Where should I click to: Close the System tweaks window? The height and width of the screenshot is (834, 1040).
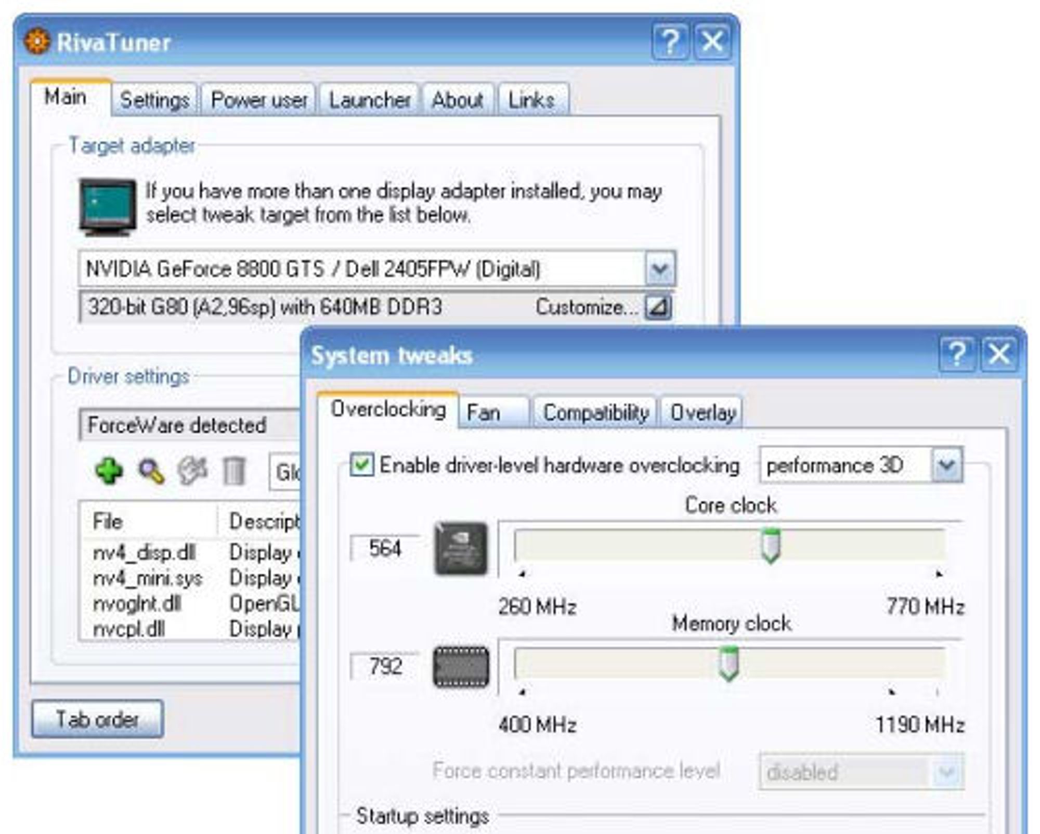point(999,354)
